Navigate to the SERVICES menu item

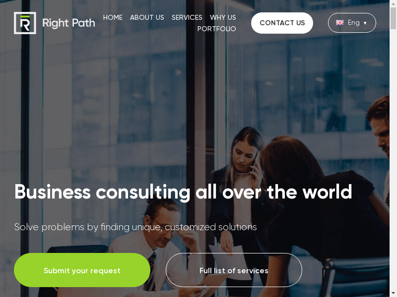[187, 17]
